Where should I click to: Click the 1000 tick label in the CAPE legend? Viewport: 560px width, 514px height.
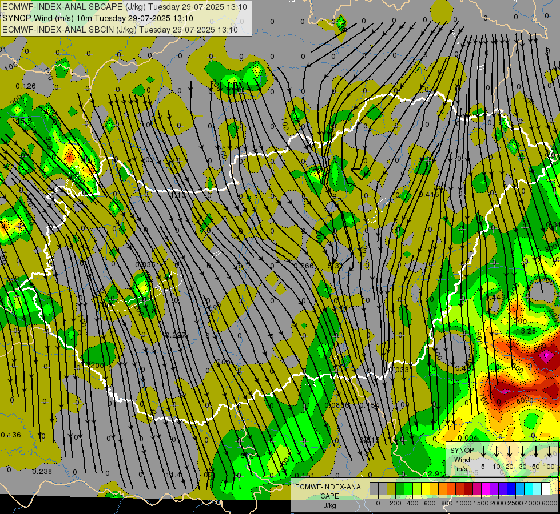[x=463, y=503]
